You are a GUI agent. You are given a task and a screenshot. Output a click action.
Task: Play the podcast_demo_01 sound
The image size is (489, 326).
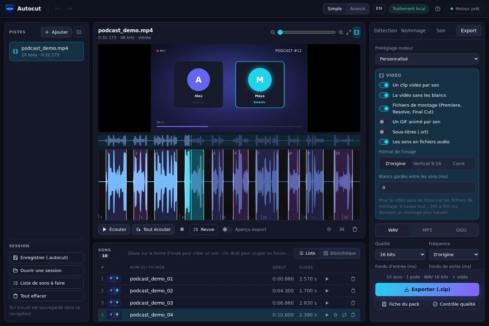(x=327, y=279)
